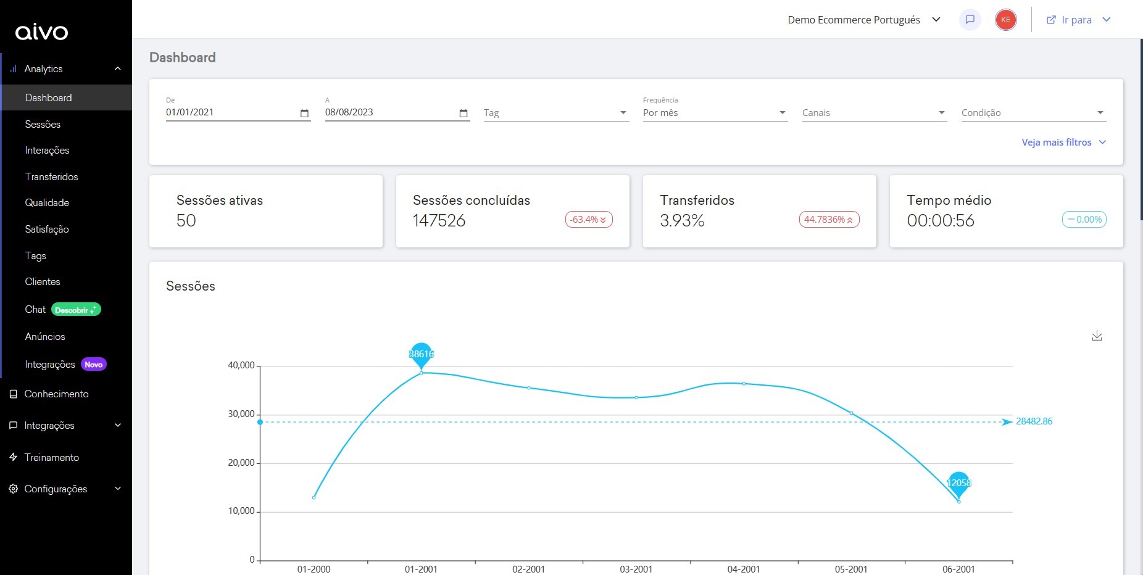Select the Demo Ecommerce Portugués project selector

[x=863, y=20]
